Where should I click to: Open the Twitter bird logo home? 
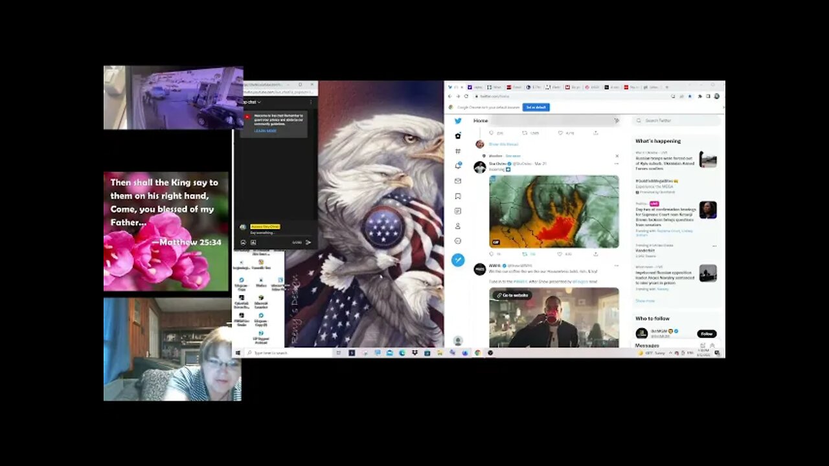458,121
